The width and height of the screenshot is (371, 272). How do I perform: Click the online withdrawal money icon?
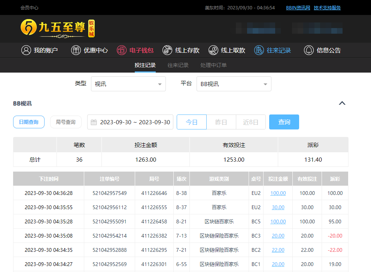tap(213, 50)
